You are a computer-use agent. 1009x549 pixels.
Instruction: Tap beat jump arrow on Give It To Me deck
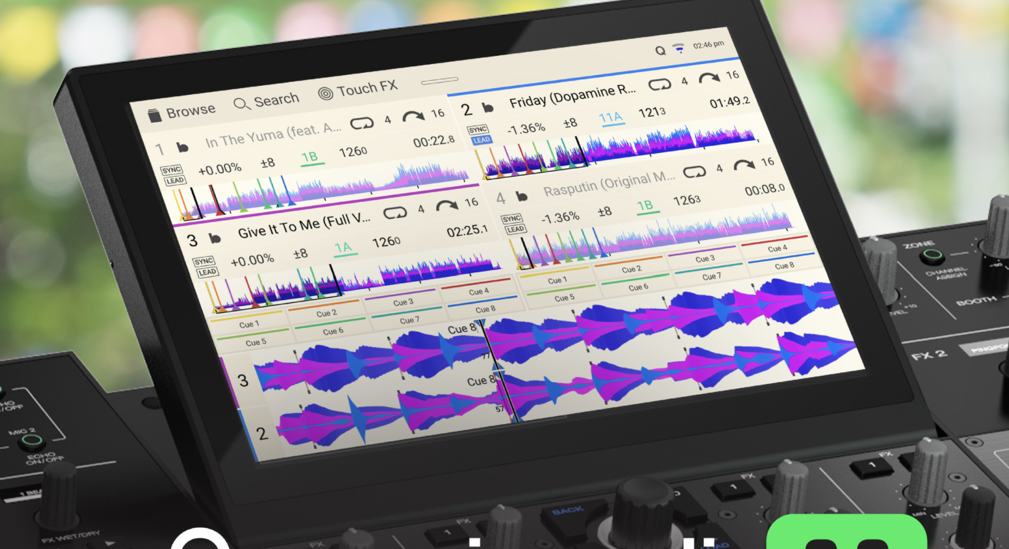tap(447, 206)
